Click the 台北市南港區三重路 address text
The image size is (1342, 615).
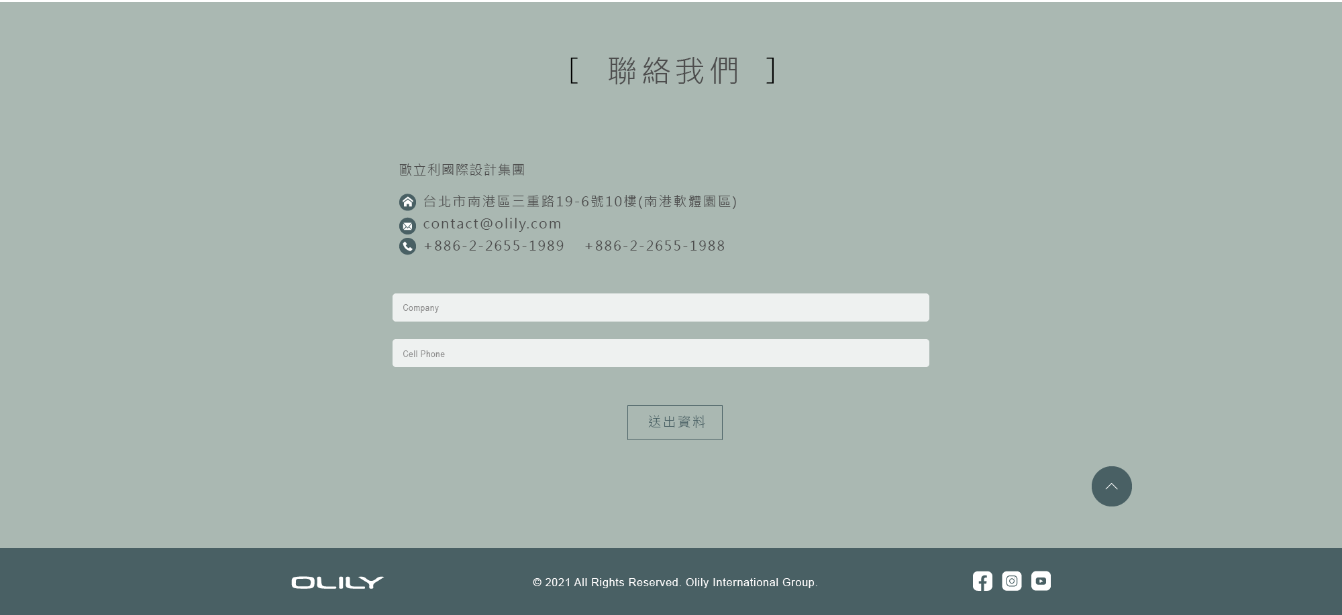[x=580, y=202]
